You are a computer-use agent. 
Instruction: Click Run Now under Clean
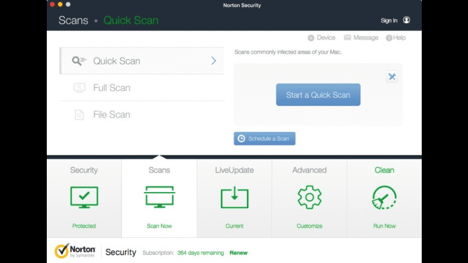point(385,226)
